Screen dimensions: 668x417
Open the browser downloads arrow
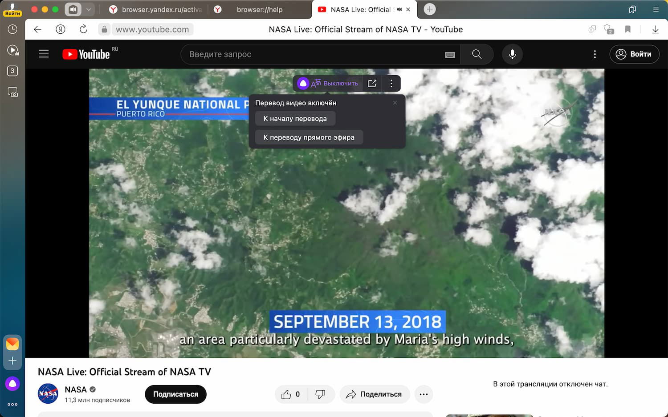(x=655, y=29)
